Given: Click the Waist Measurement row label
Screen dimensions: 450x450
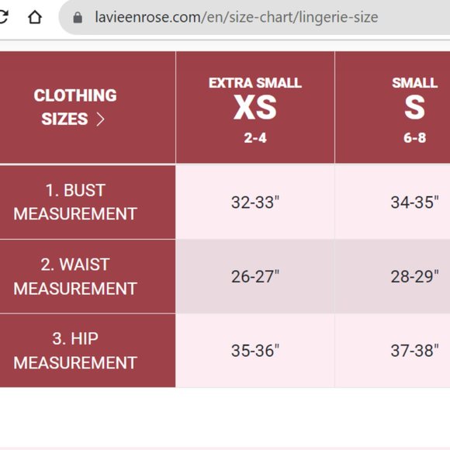Looking at the screenshot, I should pyautogui.click(x=75, y=276).
